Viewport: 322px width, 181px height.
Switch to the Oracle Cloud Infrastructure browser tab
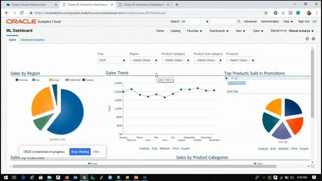click(30, 5)
